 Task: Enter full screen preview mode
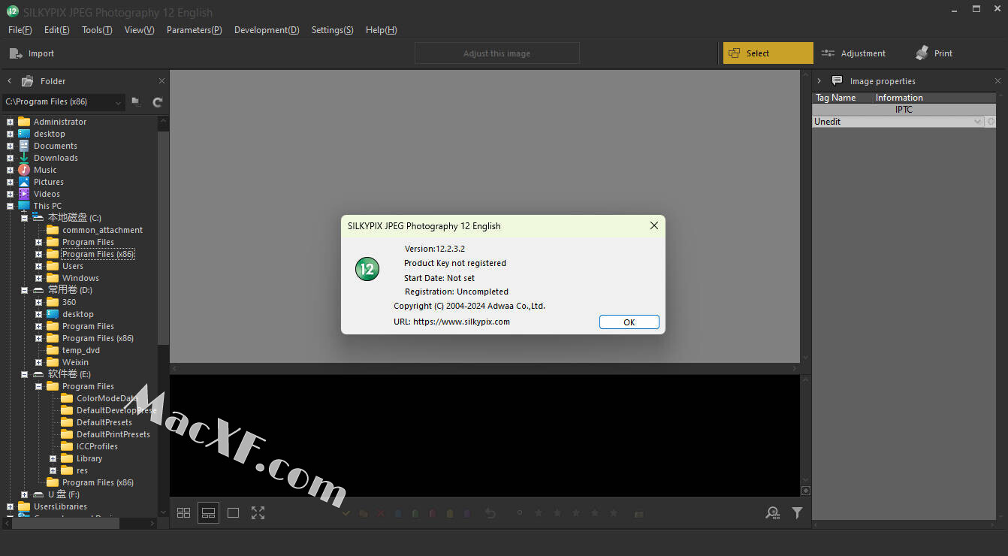click(258, 513)
